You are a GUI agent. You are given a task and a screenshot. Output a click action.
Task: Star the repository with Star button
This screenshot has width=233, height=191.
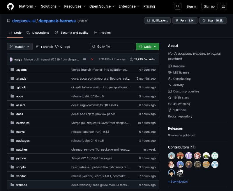click(213, 20)
